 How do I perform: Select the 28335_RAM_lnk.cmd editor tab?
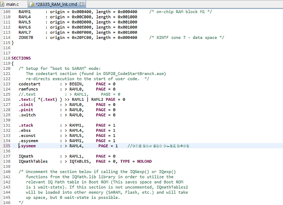(56, 4)
